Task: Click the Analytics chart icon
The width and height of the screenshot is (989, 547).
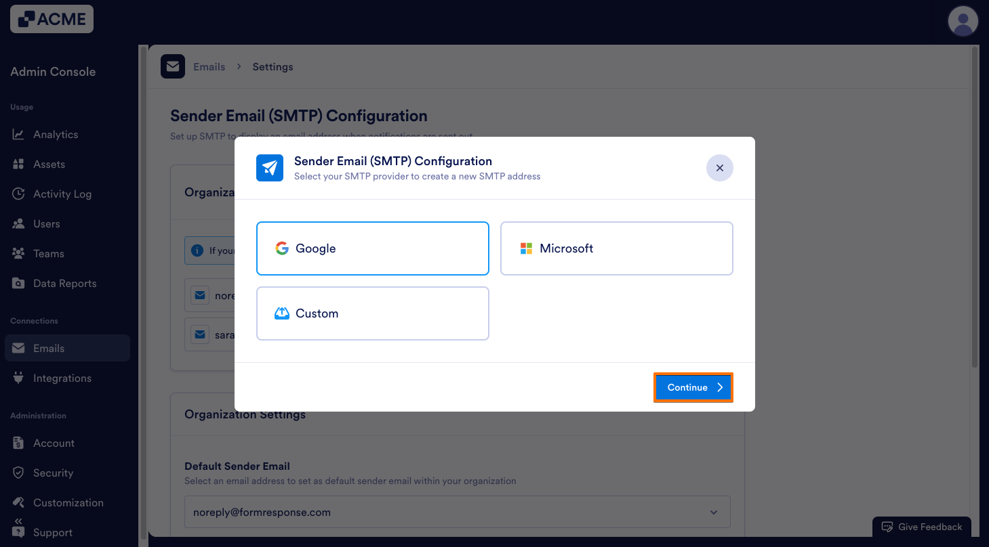Action: click(18, 134)
